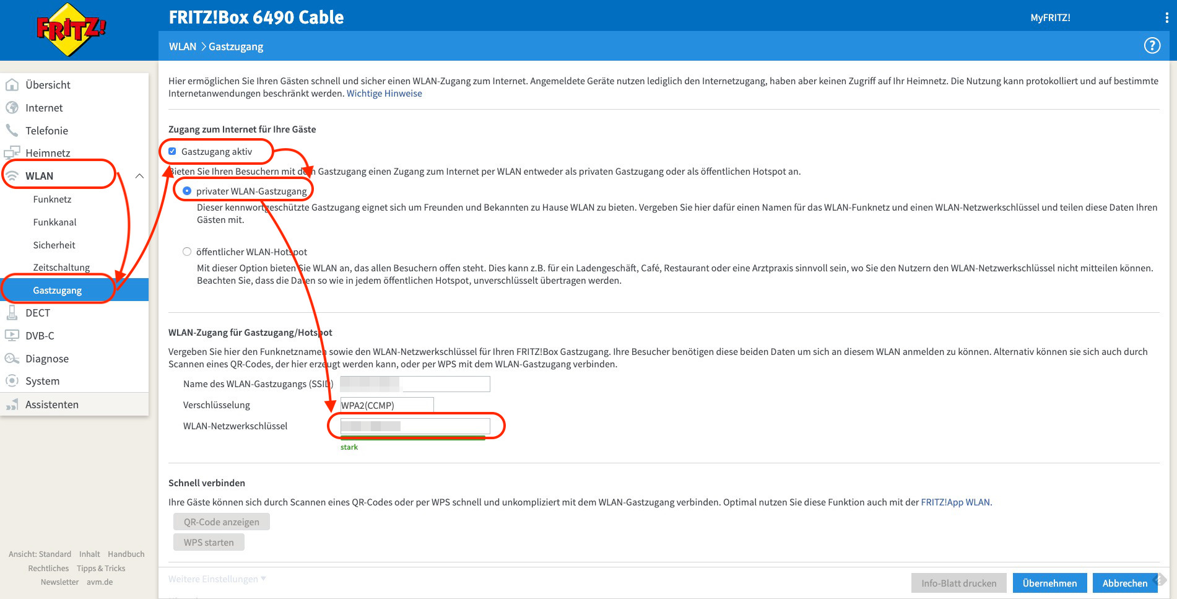Open Rechtliches footer link
The height and width of the screenshot is (599, 1177).
(48, 569)
